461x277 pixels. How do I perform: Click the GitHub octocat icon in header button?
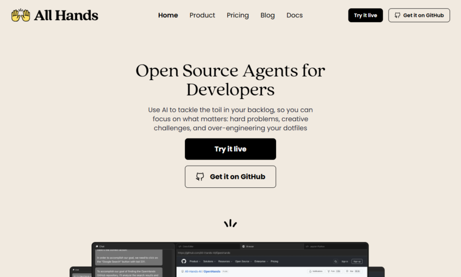pos(397,15)
